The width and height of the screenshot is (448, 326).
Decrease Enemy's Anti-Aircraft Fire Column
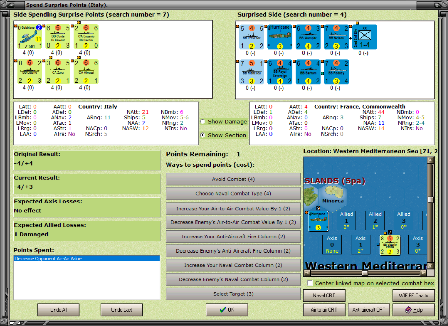pos(233,251)
